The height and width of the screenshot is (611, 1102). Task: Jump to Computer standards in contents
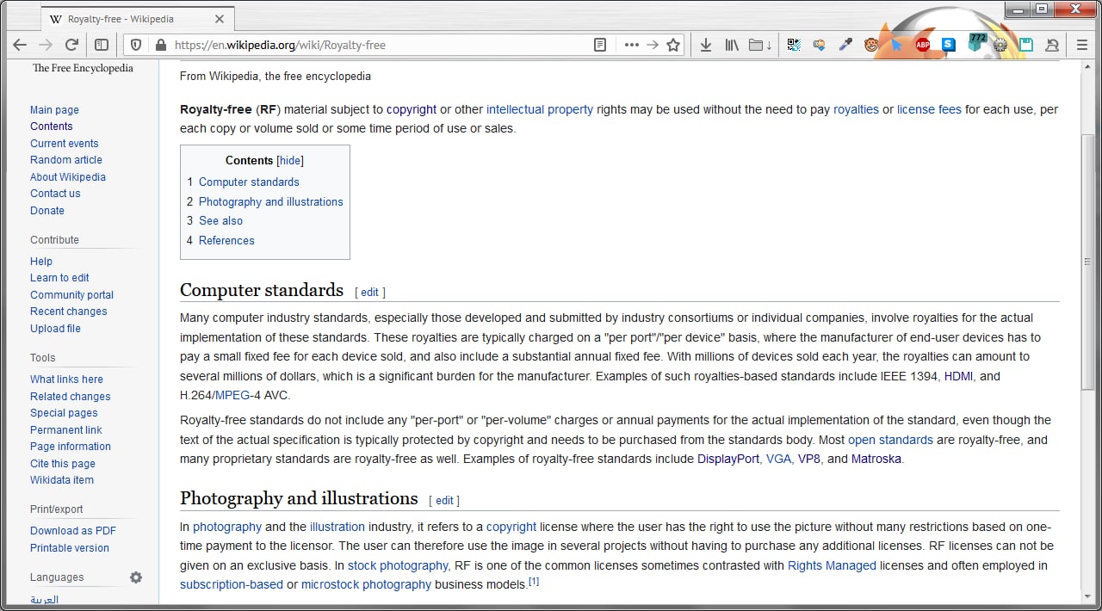pos(249,182)
